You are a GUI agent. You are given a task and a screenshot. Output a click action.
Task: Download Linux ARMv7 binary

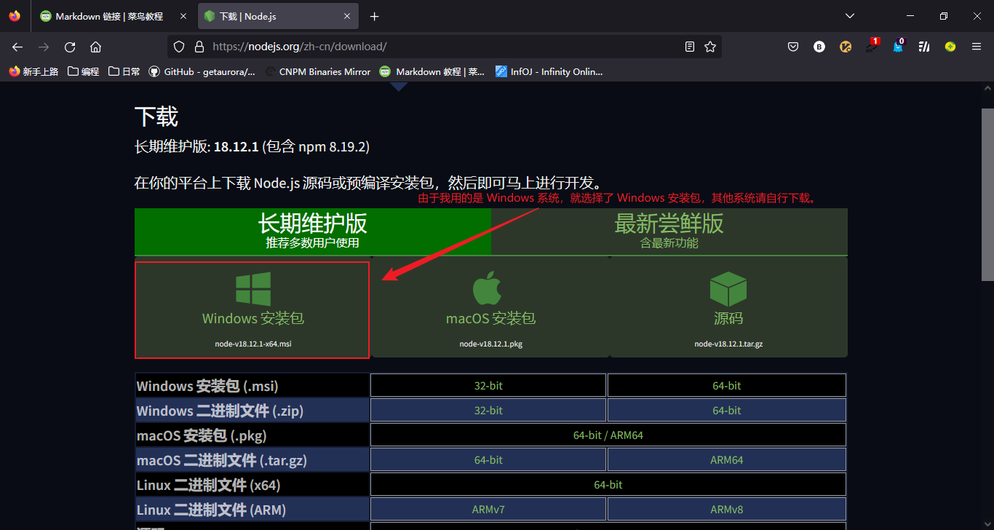coord(488,510)
